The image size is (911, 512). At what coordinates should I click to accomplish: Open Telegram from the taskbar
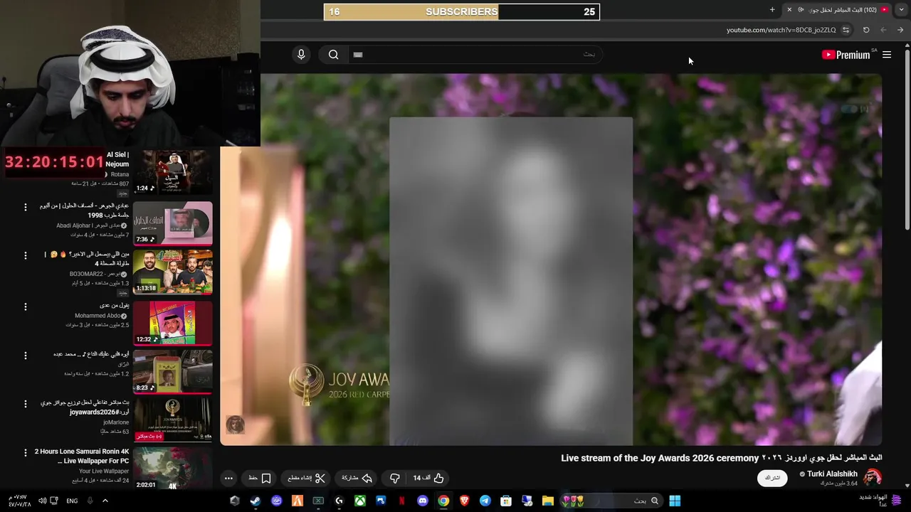[485, 501]
